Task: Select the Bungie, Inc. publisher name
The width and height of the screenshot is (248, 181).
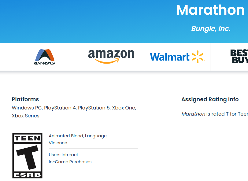Action: coord(211,28)
